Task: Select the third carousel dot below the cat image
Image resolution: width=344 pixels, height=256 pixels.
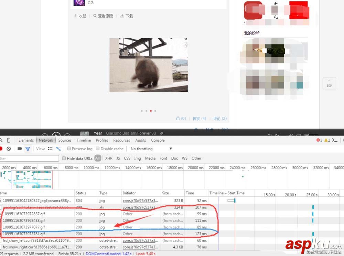Action: [151, 111]
